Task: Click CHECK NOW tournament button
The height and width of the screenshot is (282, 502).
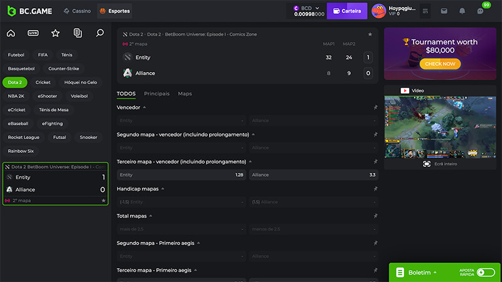Action: click(x=441, y=64)
